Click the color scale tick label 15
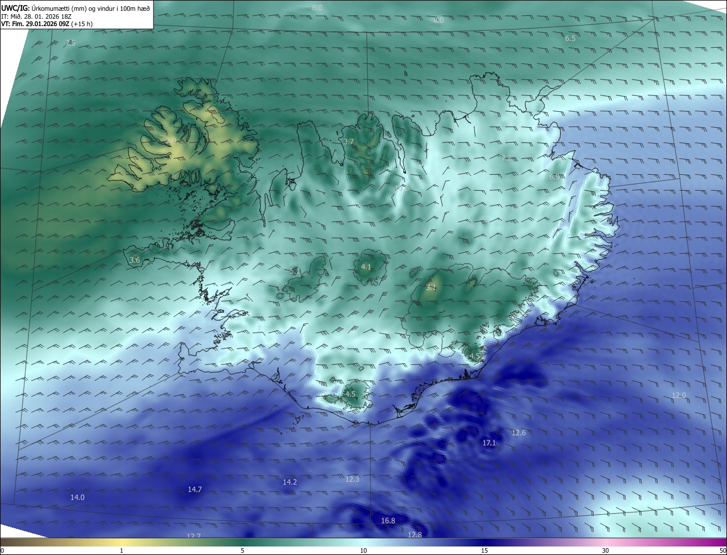This screenshot has width=727, height=555. [x=484, y=550]
